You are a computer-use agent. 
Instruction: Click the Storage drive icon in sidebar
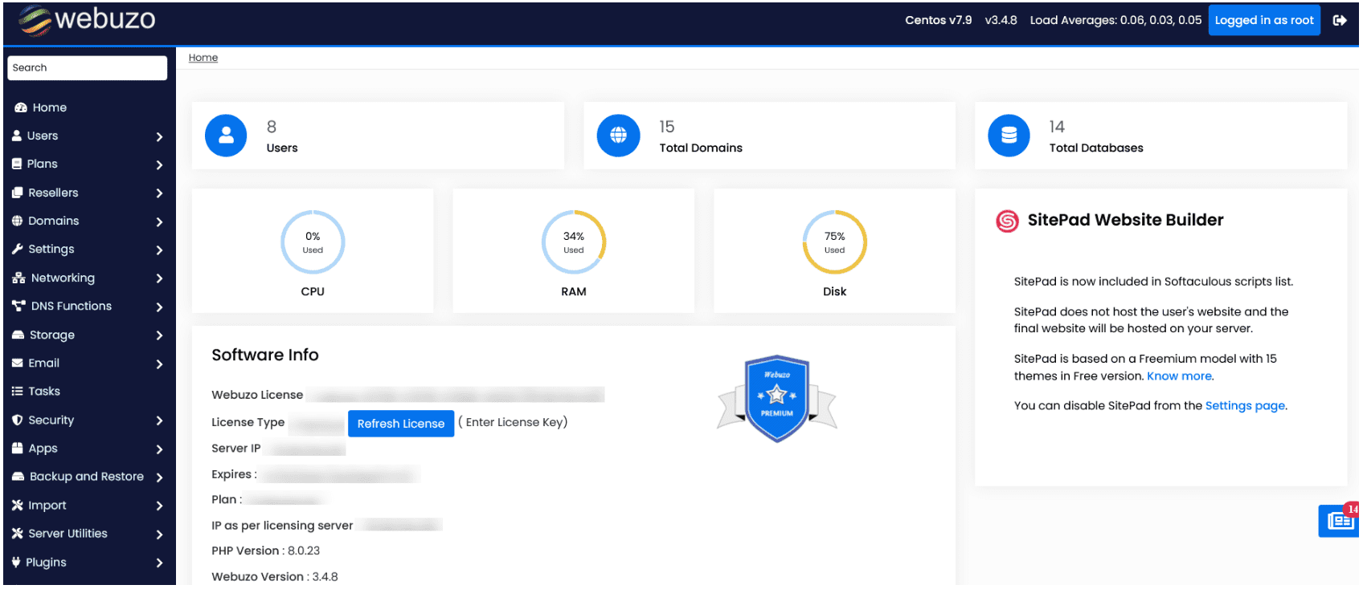click(18, 335)
